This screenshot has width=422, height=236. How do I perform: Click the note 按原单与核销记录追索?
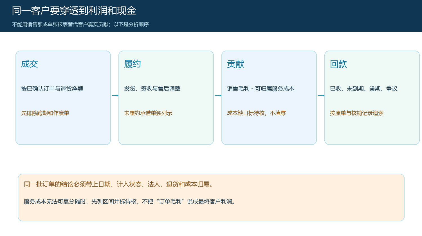coord(357,113)
